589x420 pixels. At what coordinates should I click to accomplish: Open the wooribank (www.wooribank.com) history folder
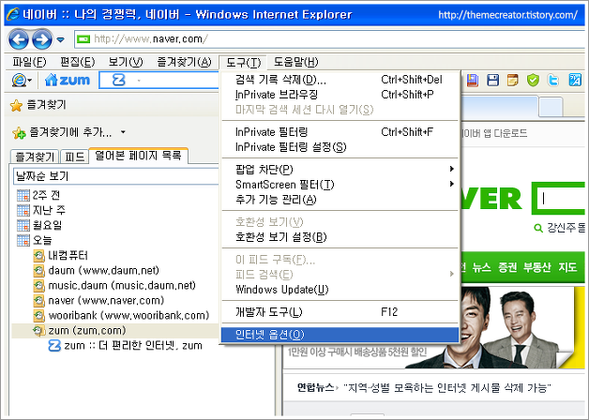(x=121, y=316)
